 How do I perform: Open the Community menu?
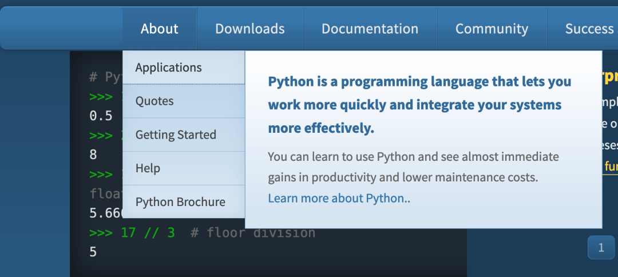(x=492, y=29)
